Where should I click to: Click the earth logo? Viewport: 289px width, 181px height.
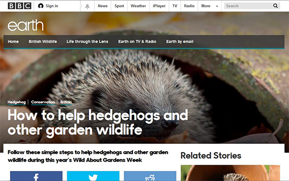26,25
